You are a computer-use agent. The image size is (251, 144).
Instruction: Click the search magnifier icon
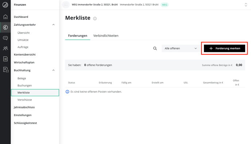click(x=155, y=48)
